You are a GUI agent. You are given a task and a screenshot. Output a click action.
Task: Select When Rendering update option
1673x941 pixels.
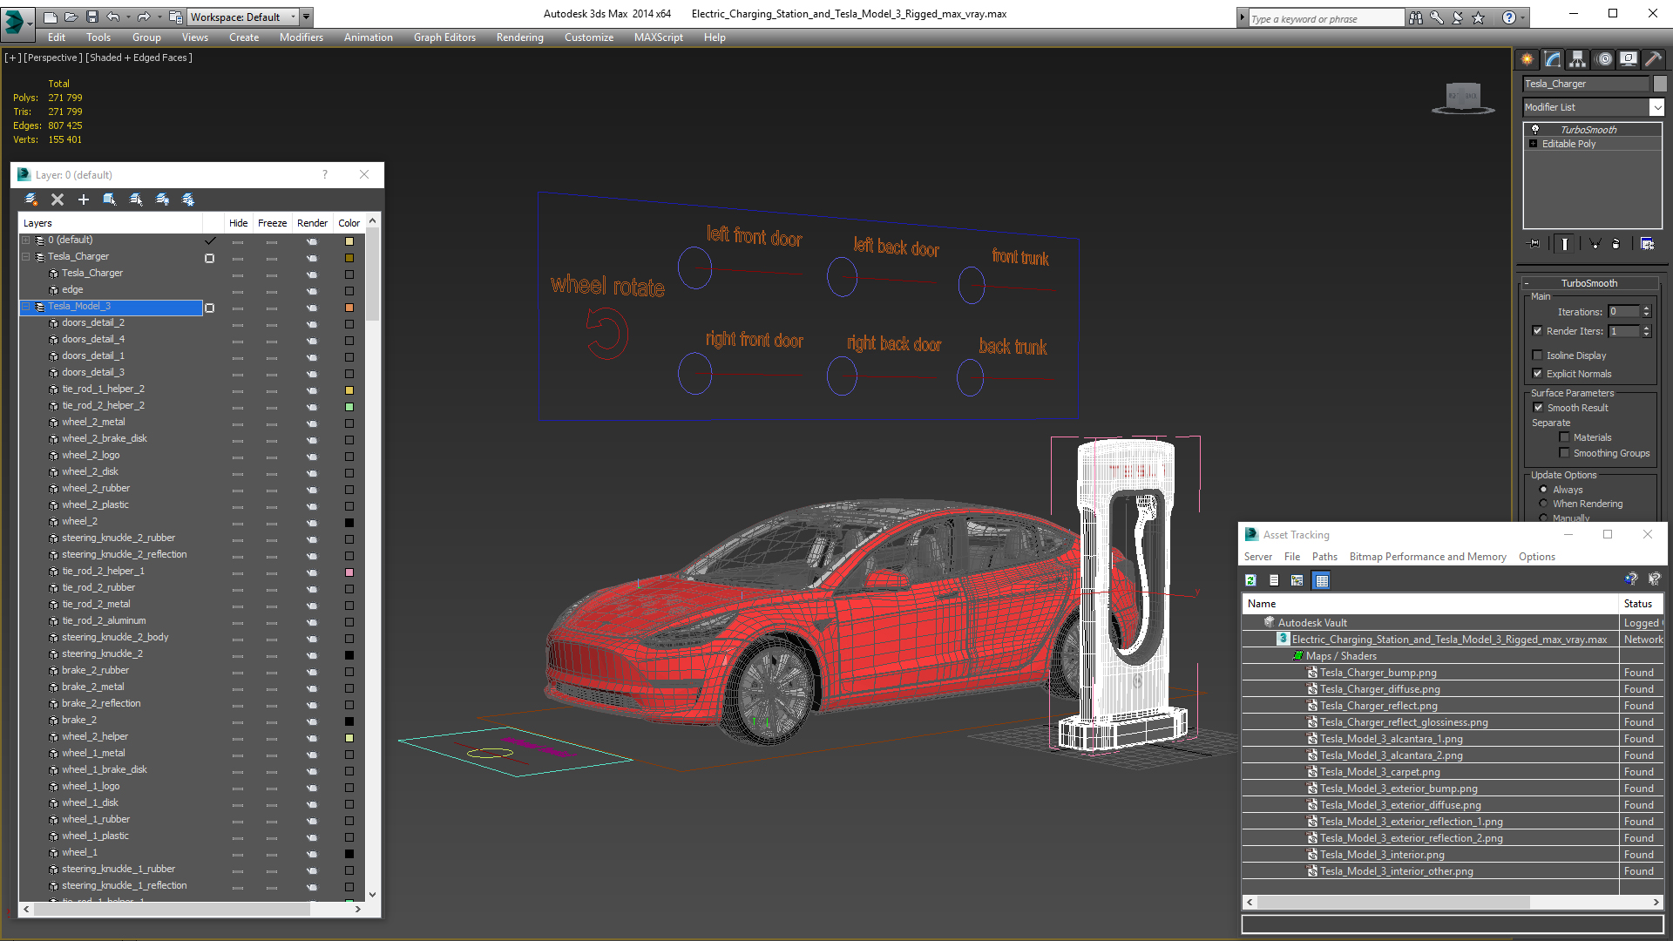pyautogui.click(x=1543, y=504)
